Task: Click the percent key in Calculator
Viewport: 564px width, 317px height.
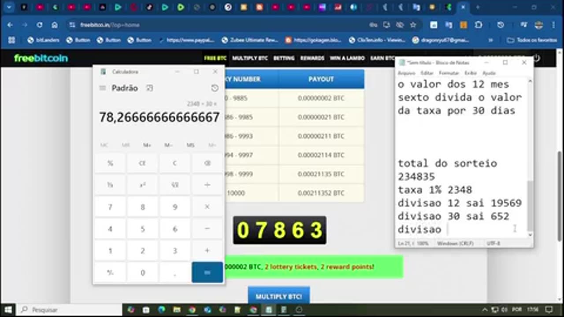Action: tap(110, 163)
